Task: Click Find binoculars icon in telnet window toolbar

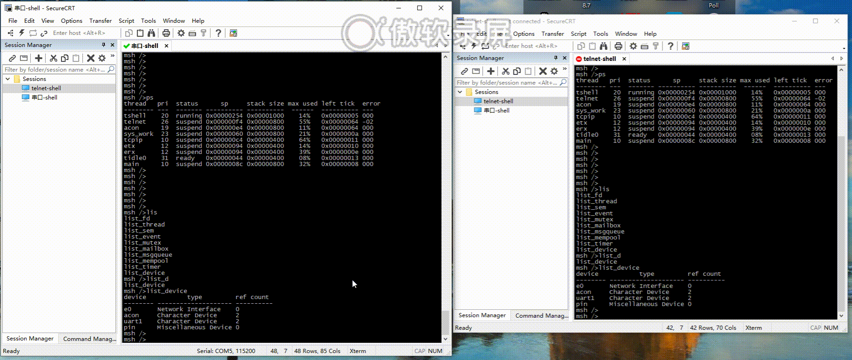Action: click(x=603, y=46)
